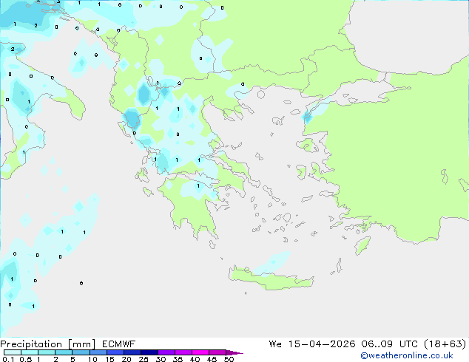Click the '35' legend scale label

pyautogui.click(x=178, y=359)
